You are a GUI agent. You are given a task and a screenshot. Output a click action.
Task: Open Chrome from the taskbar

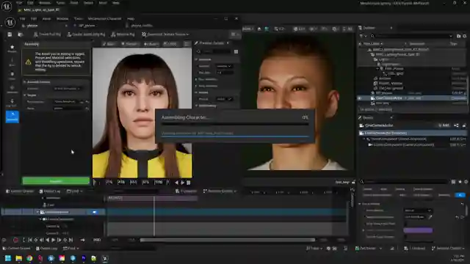29,258
